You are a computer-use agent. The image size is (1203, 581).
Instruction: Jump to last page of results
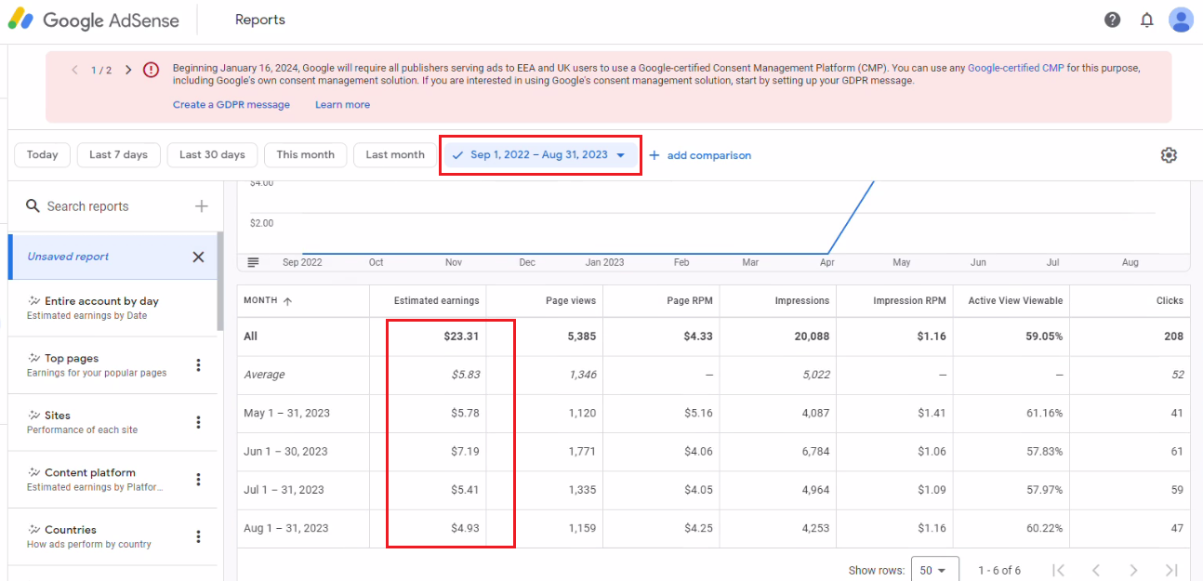point(1171,570)
